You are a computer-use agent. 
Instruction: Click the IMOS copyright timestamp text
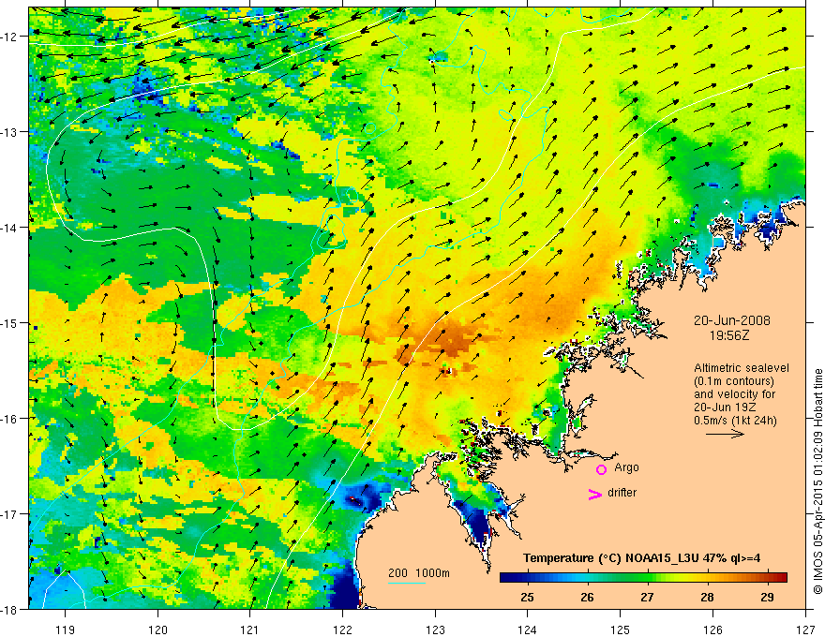click(818, 481)
